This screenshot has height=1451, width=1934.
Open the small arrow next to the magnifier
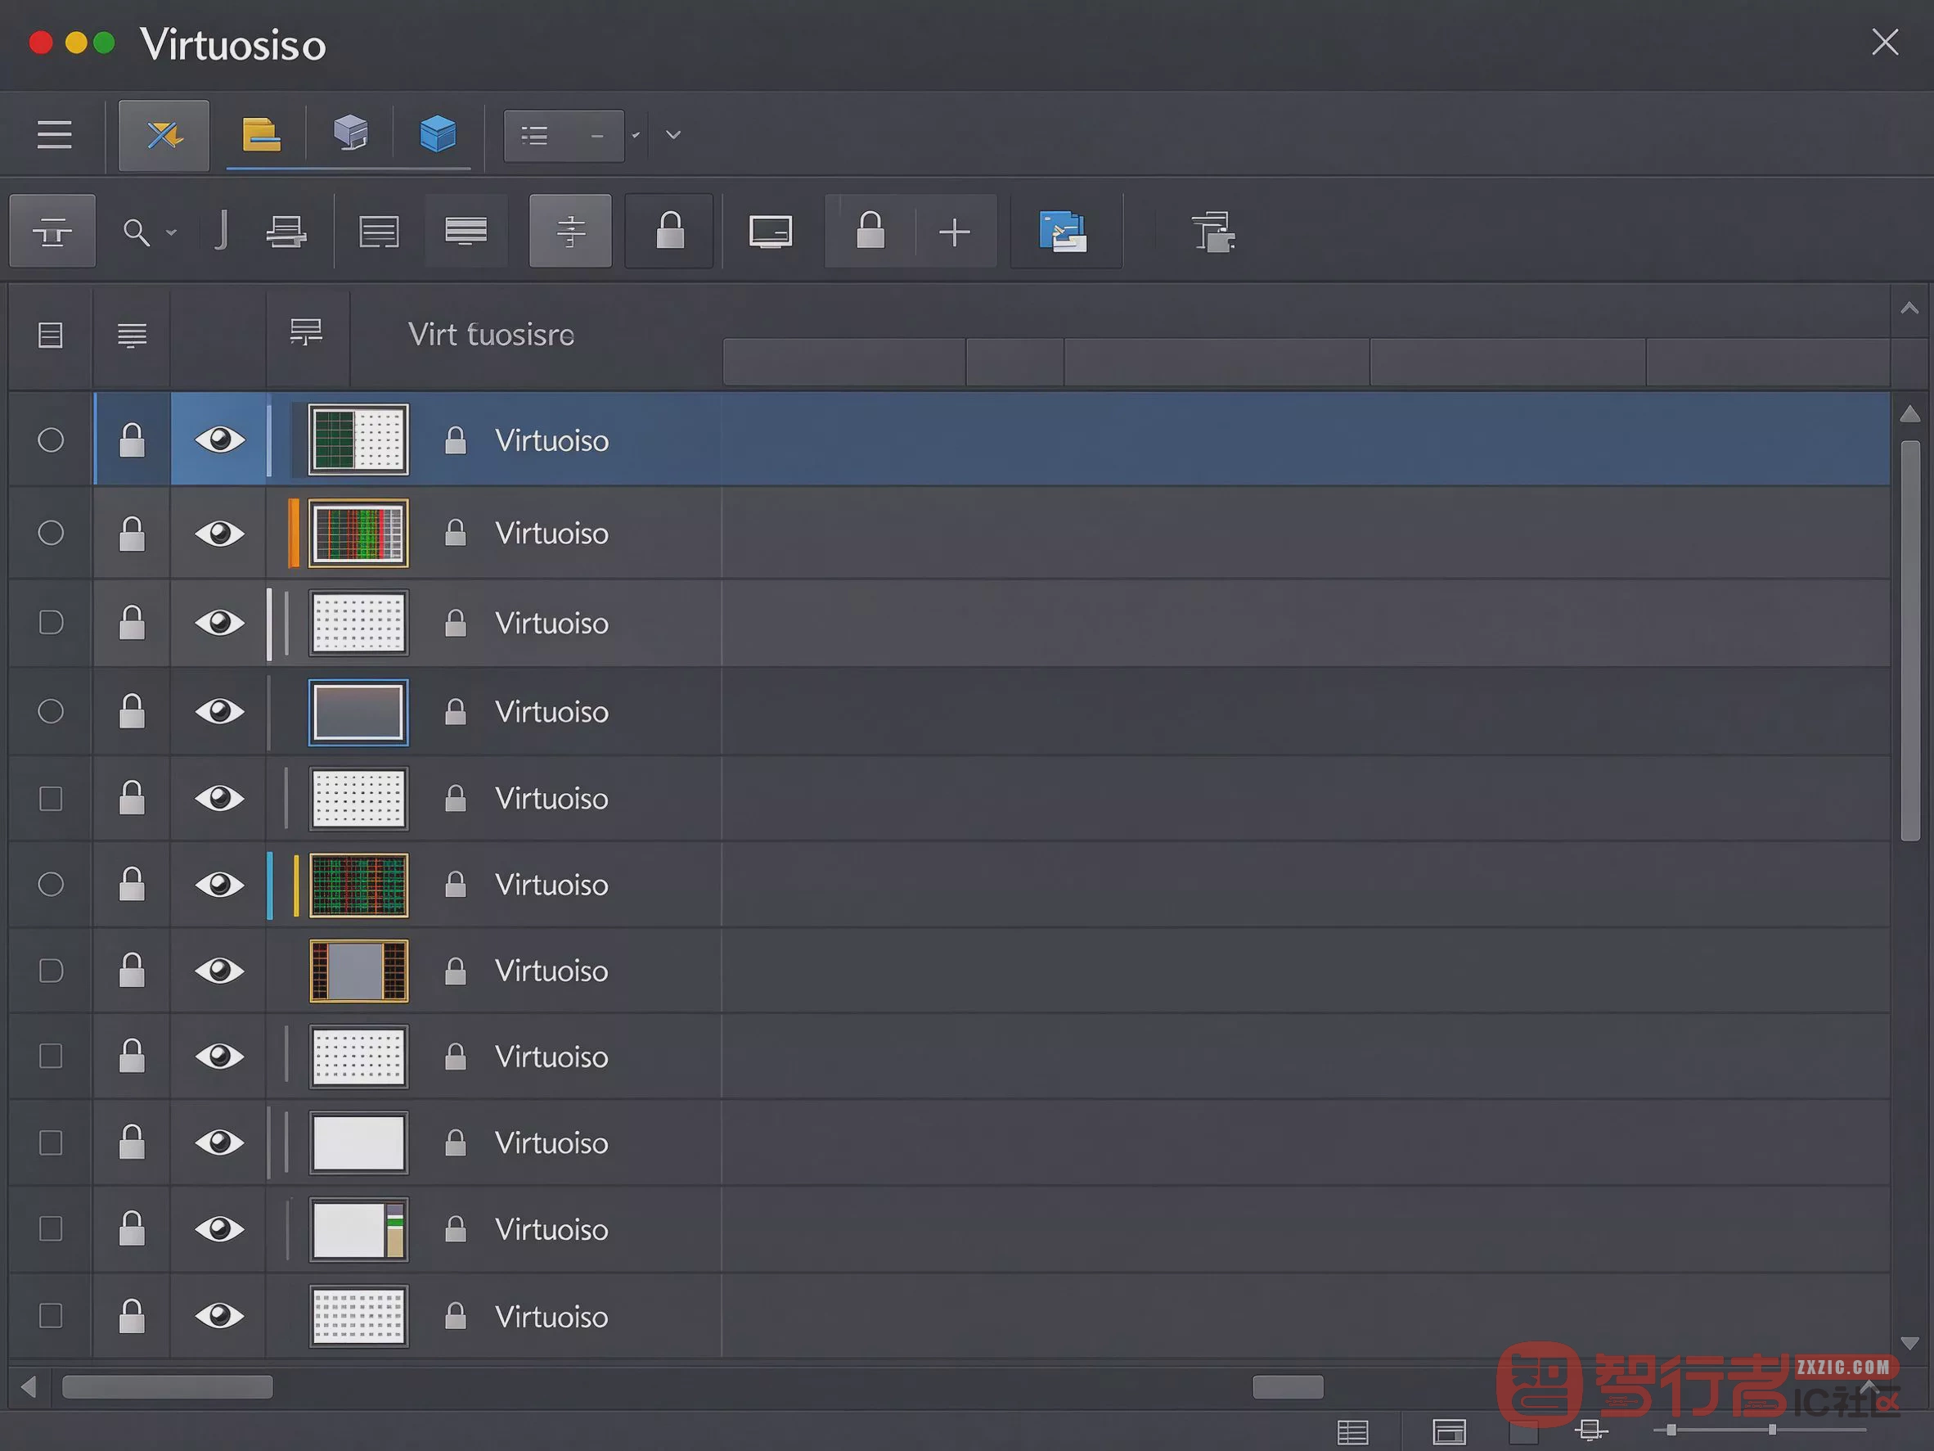coord(171,232)
